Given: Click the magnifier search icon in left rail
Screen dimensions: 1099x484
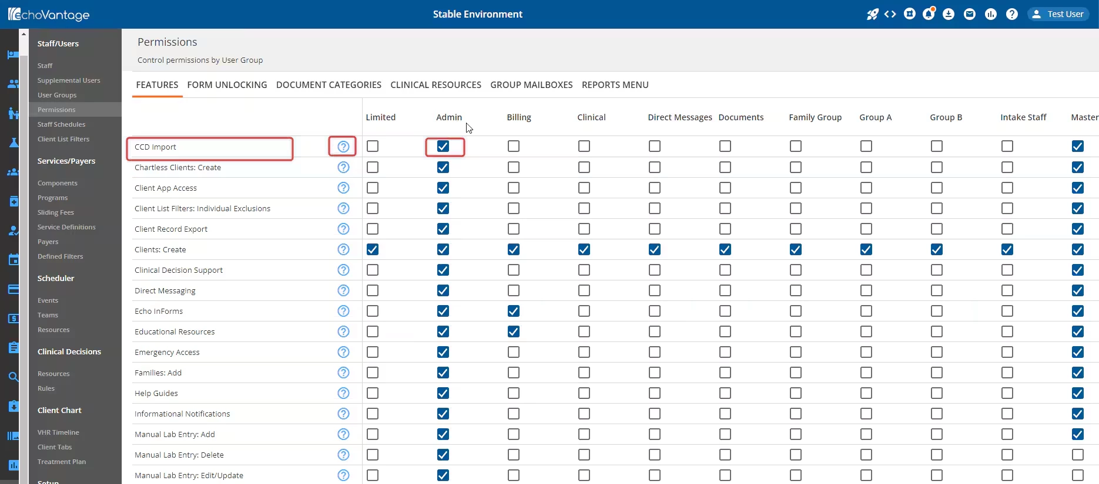Looking at the screenshot, I should pyautogui.click(x=13, y=377).
